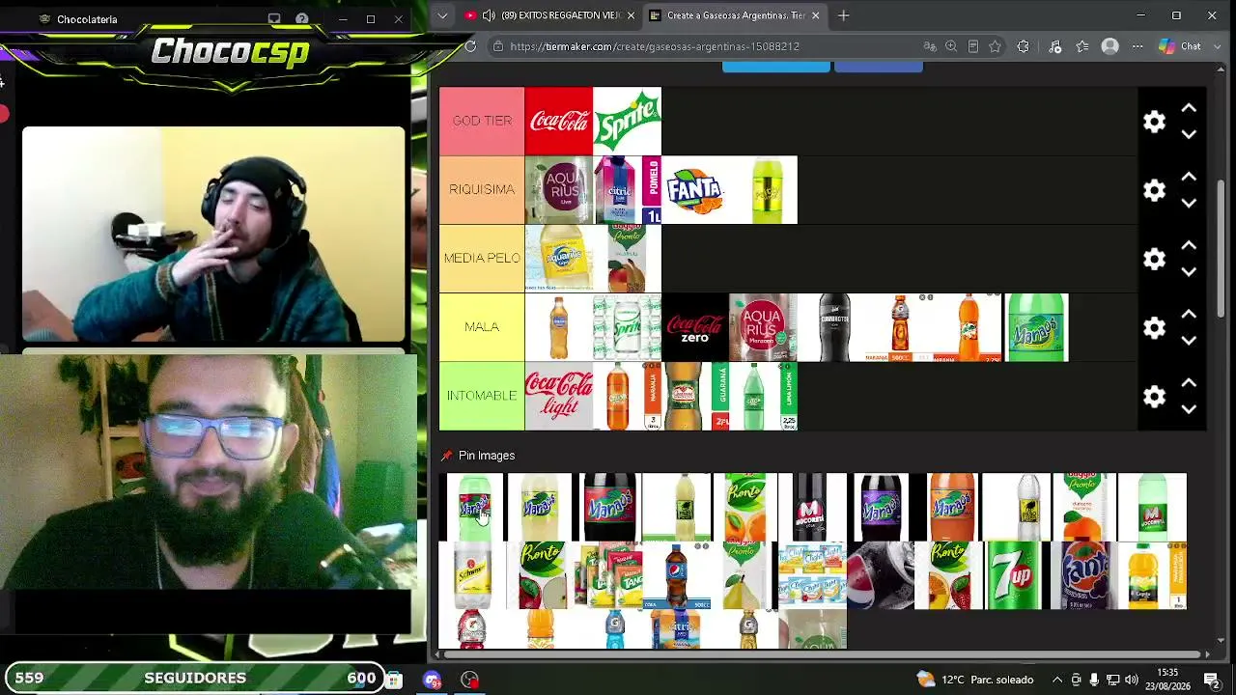
Task: Open settings gear for RIQUISIMA row
Action: 1154,190
